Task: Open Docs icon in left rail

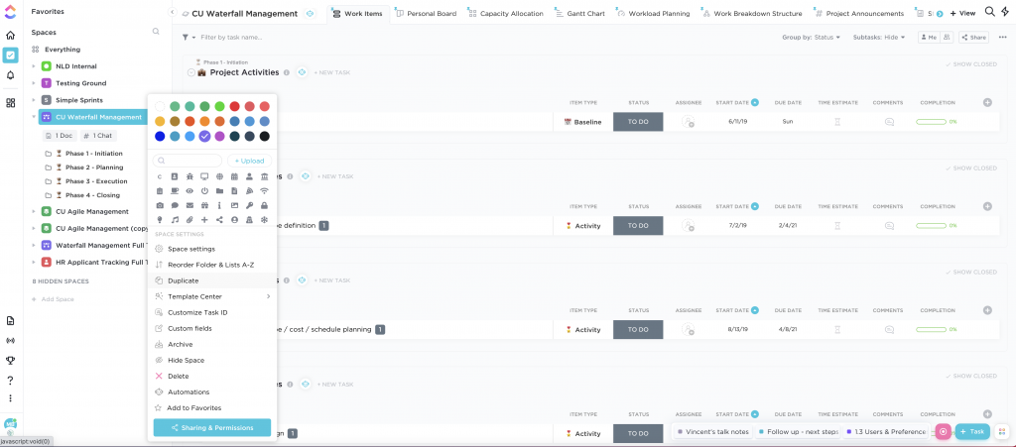Action: 10,321
